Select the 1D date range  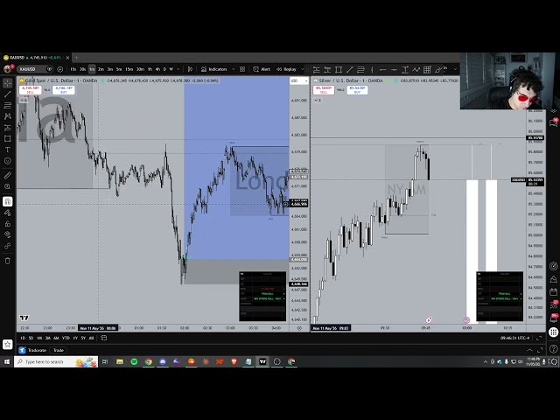pyautogui.click(x=23, y=338)
